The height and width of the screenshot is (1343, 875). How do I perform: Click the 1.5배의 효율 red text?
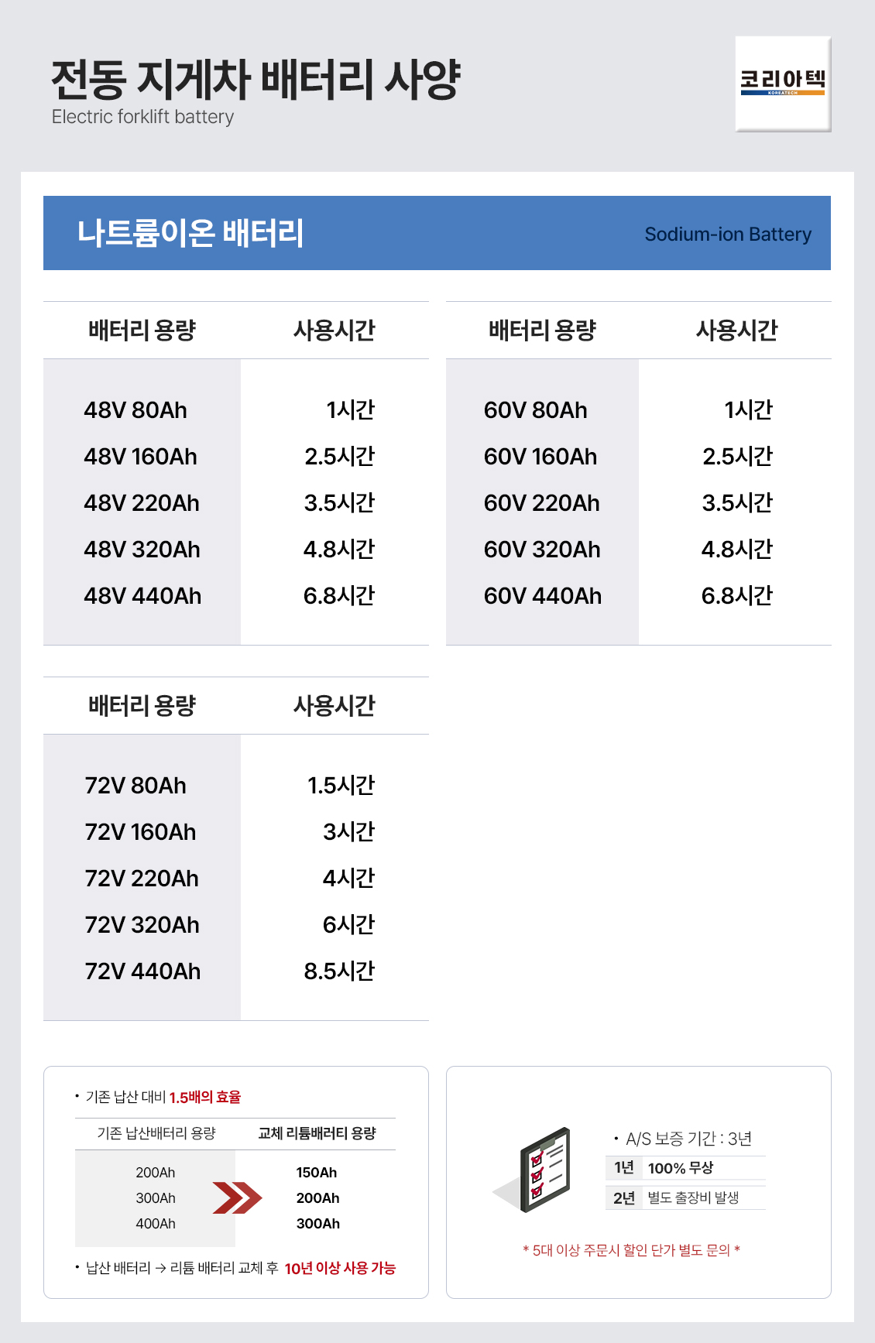205,1097
